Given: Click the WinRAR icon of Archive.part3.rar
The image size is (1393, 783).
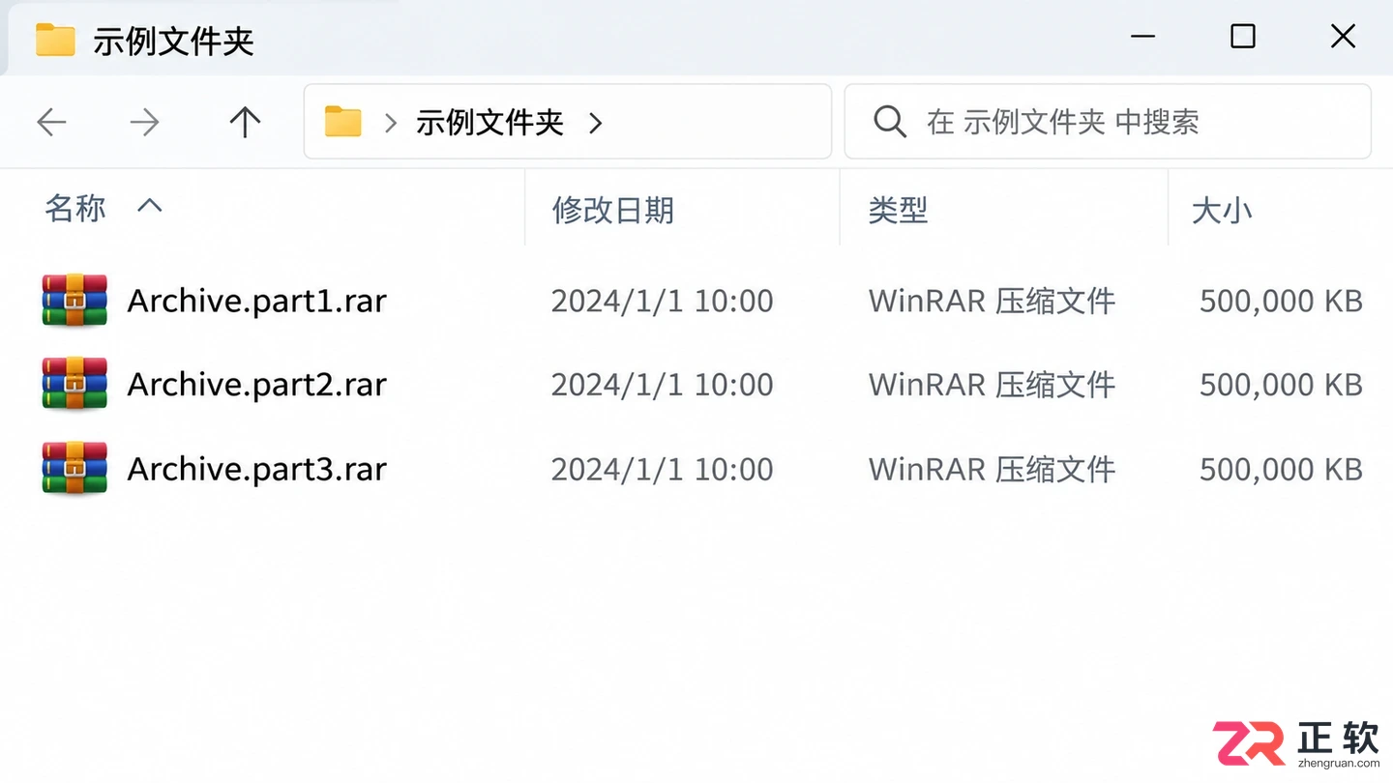Looking at the screenshot, I should pos(74,469).
